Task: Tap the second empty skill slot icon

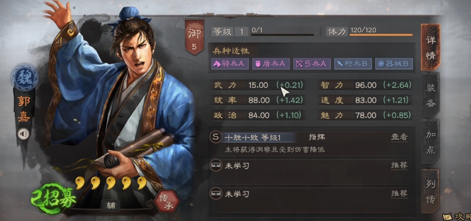Action: [216, 194]
